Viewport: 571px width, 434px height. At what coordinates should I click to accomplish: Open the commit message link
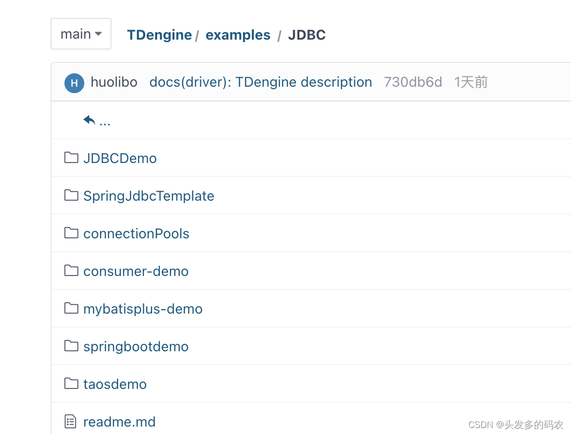coord(261,82)
